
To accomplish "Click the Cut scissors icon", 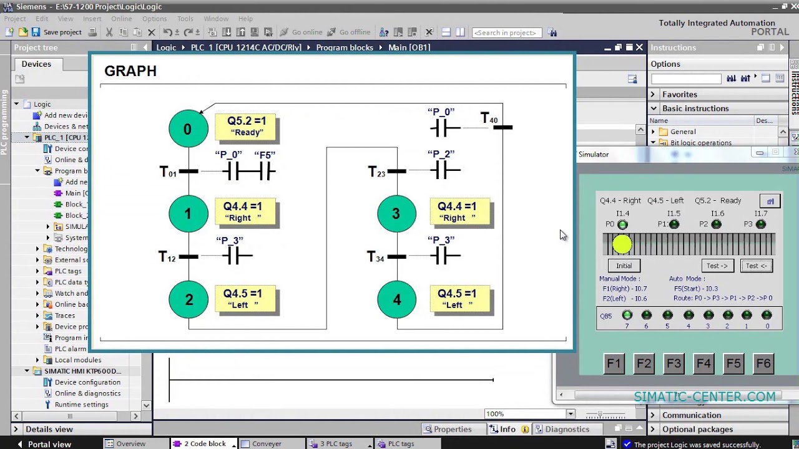I will [109, 32].
